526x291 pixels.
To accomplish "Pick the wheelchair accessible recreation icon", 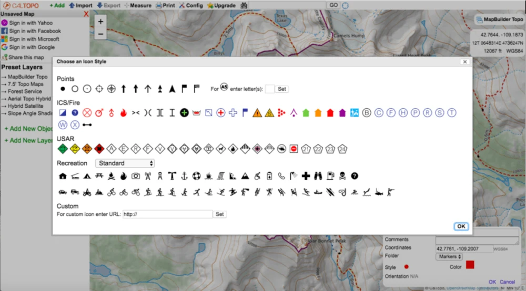I will (x=257, y=176).
